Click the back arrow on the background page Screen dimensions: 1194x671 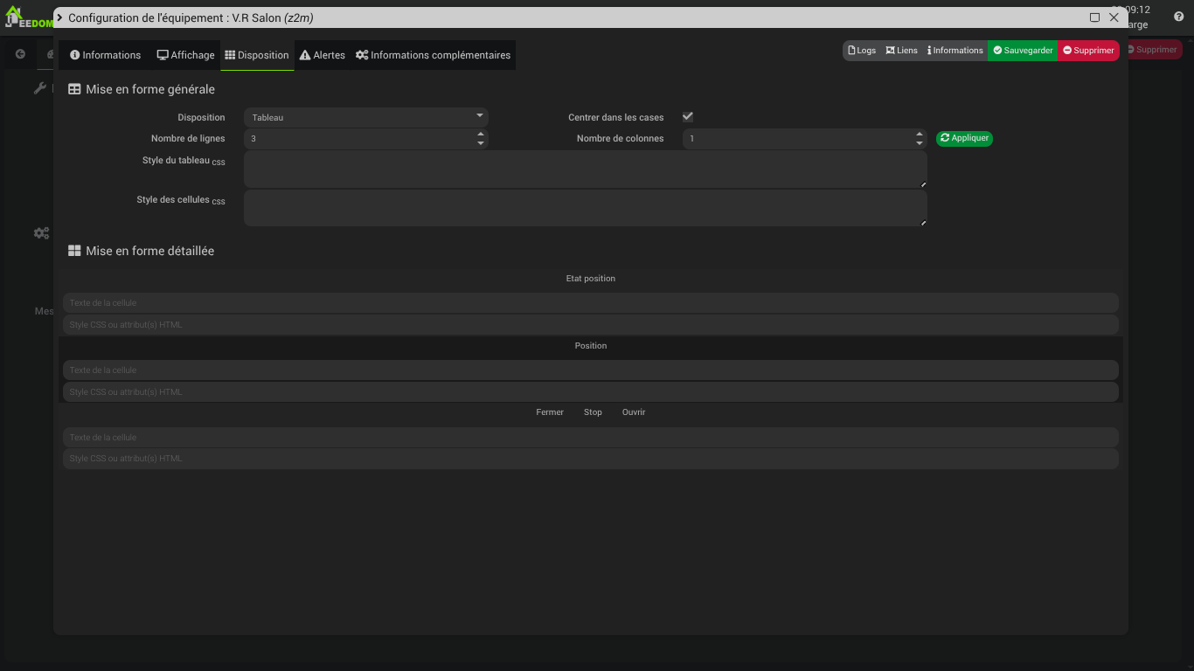(x=20, y=54)
